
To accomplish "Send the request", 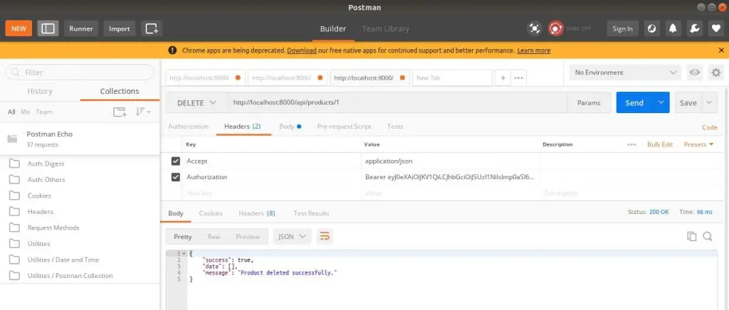I will tap(634, 103).
